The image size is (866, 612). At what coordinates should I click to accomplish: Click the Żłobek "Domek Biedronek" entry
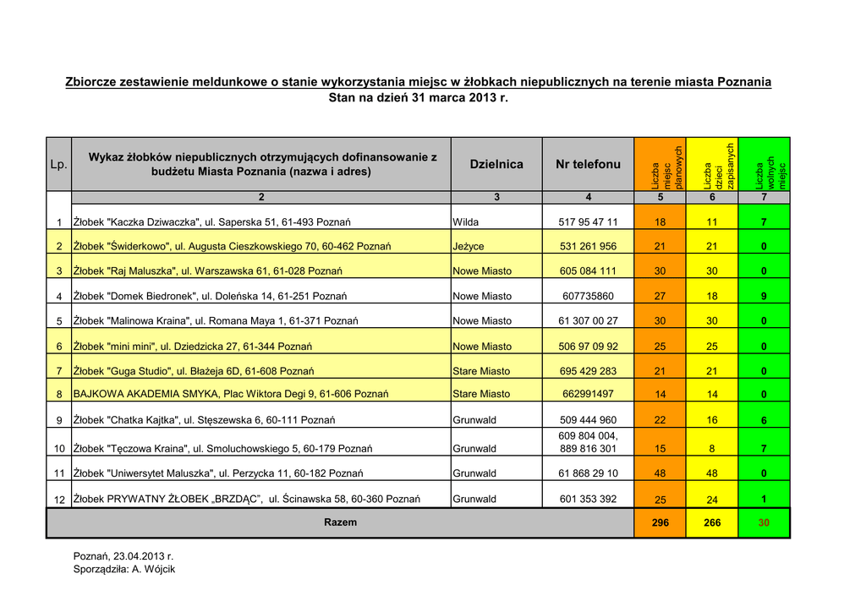[211, 297]
